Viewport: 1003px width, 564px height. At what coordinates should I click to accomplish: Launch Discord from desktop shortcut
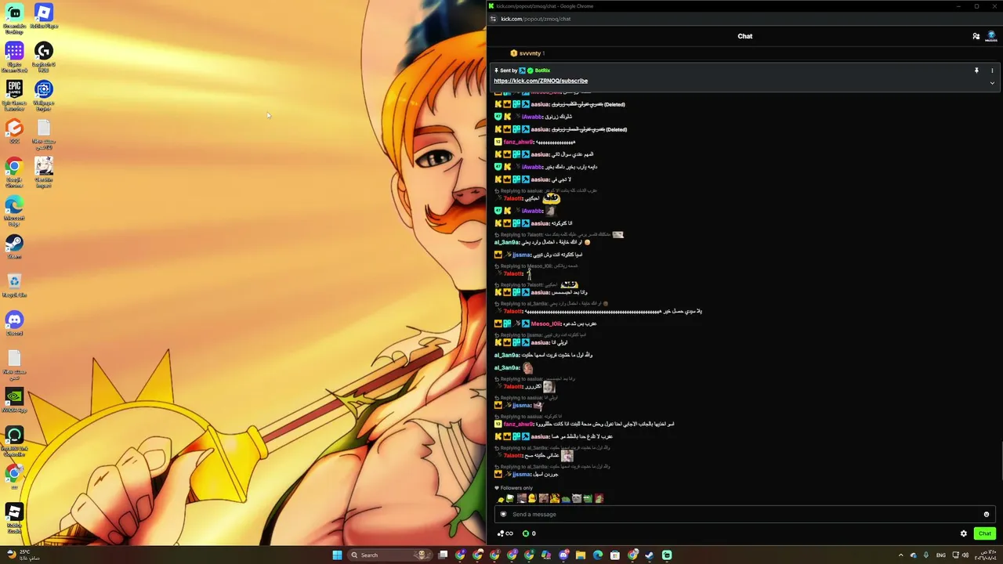[x=14, y=324]
